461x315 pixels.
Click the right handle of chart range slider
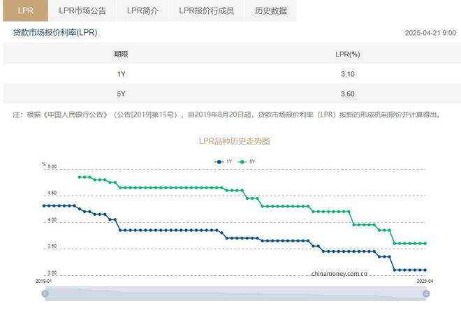click(x=426, y=293)
